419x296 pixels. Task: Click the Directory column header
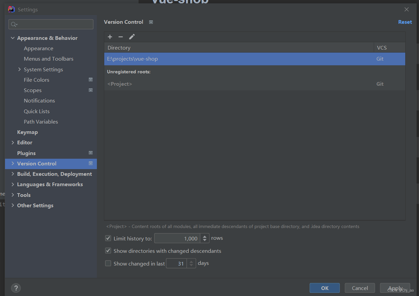coord(239,48)
